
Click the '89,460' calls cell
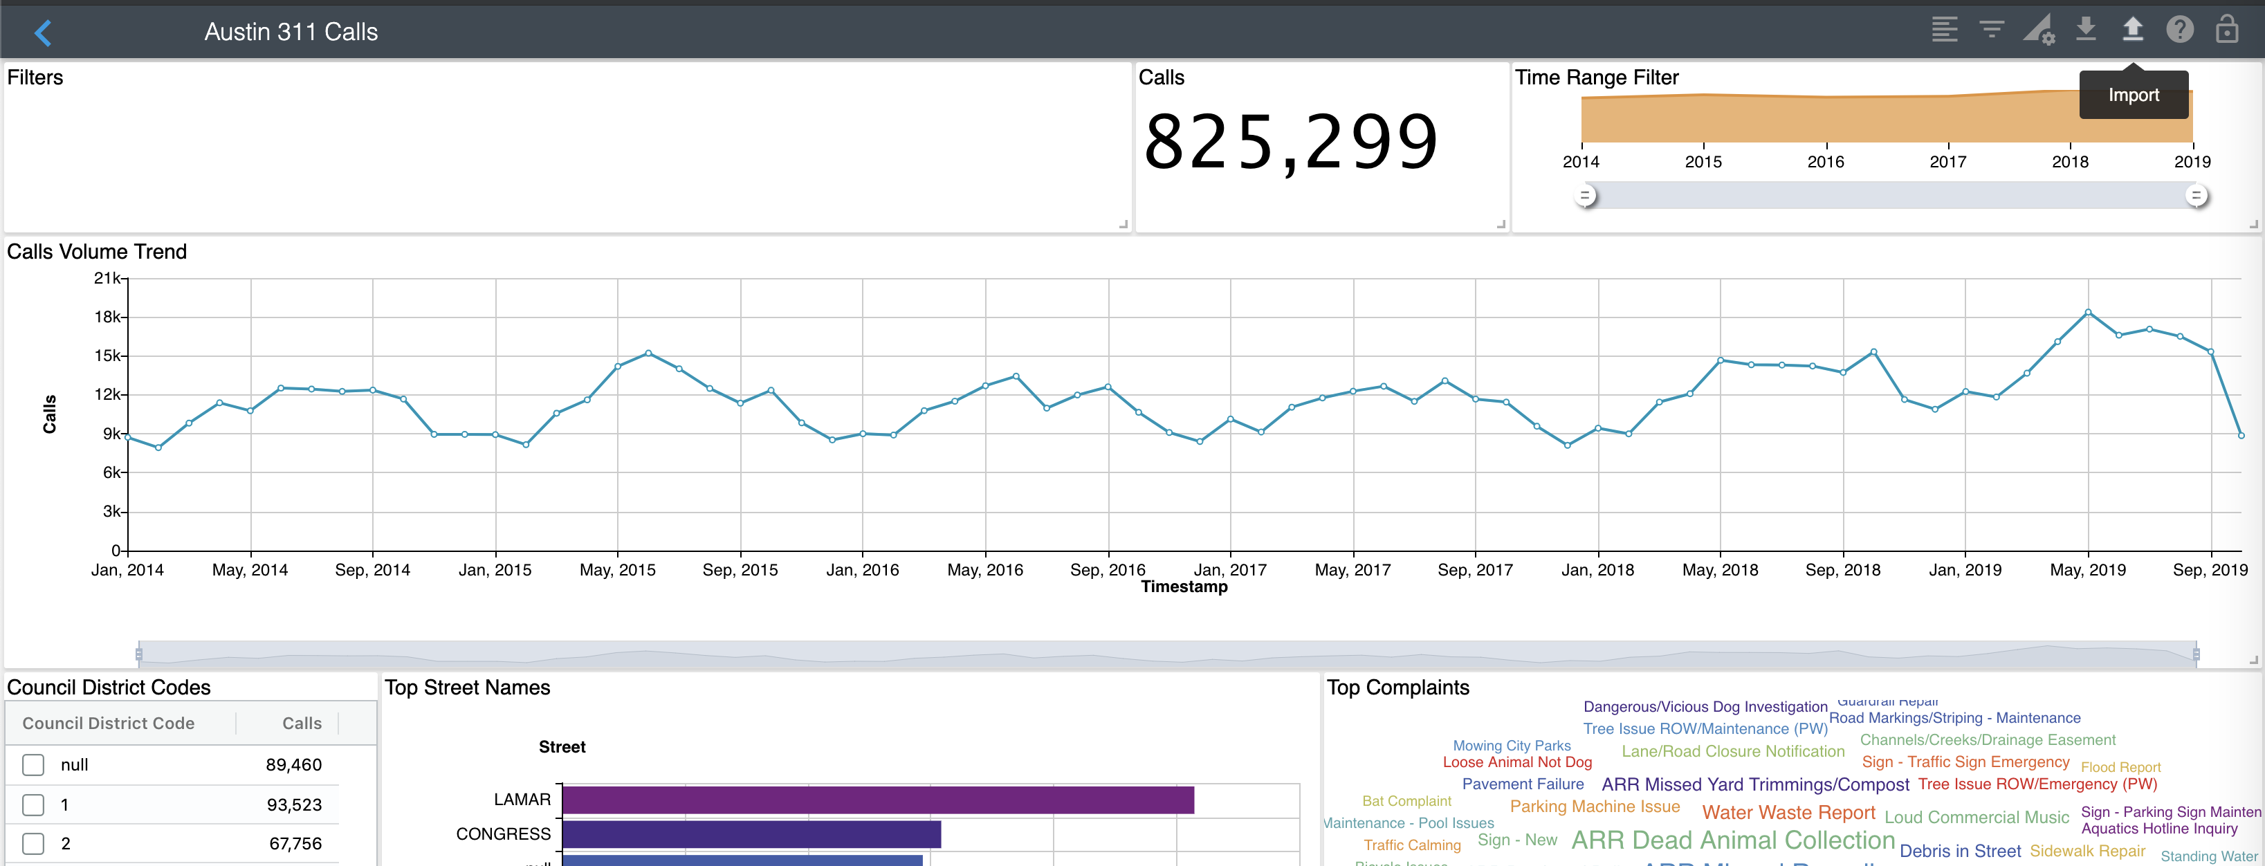pos(294,765)
